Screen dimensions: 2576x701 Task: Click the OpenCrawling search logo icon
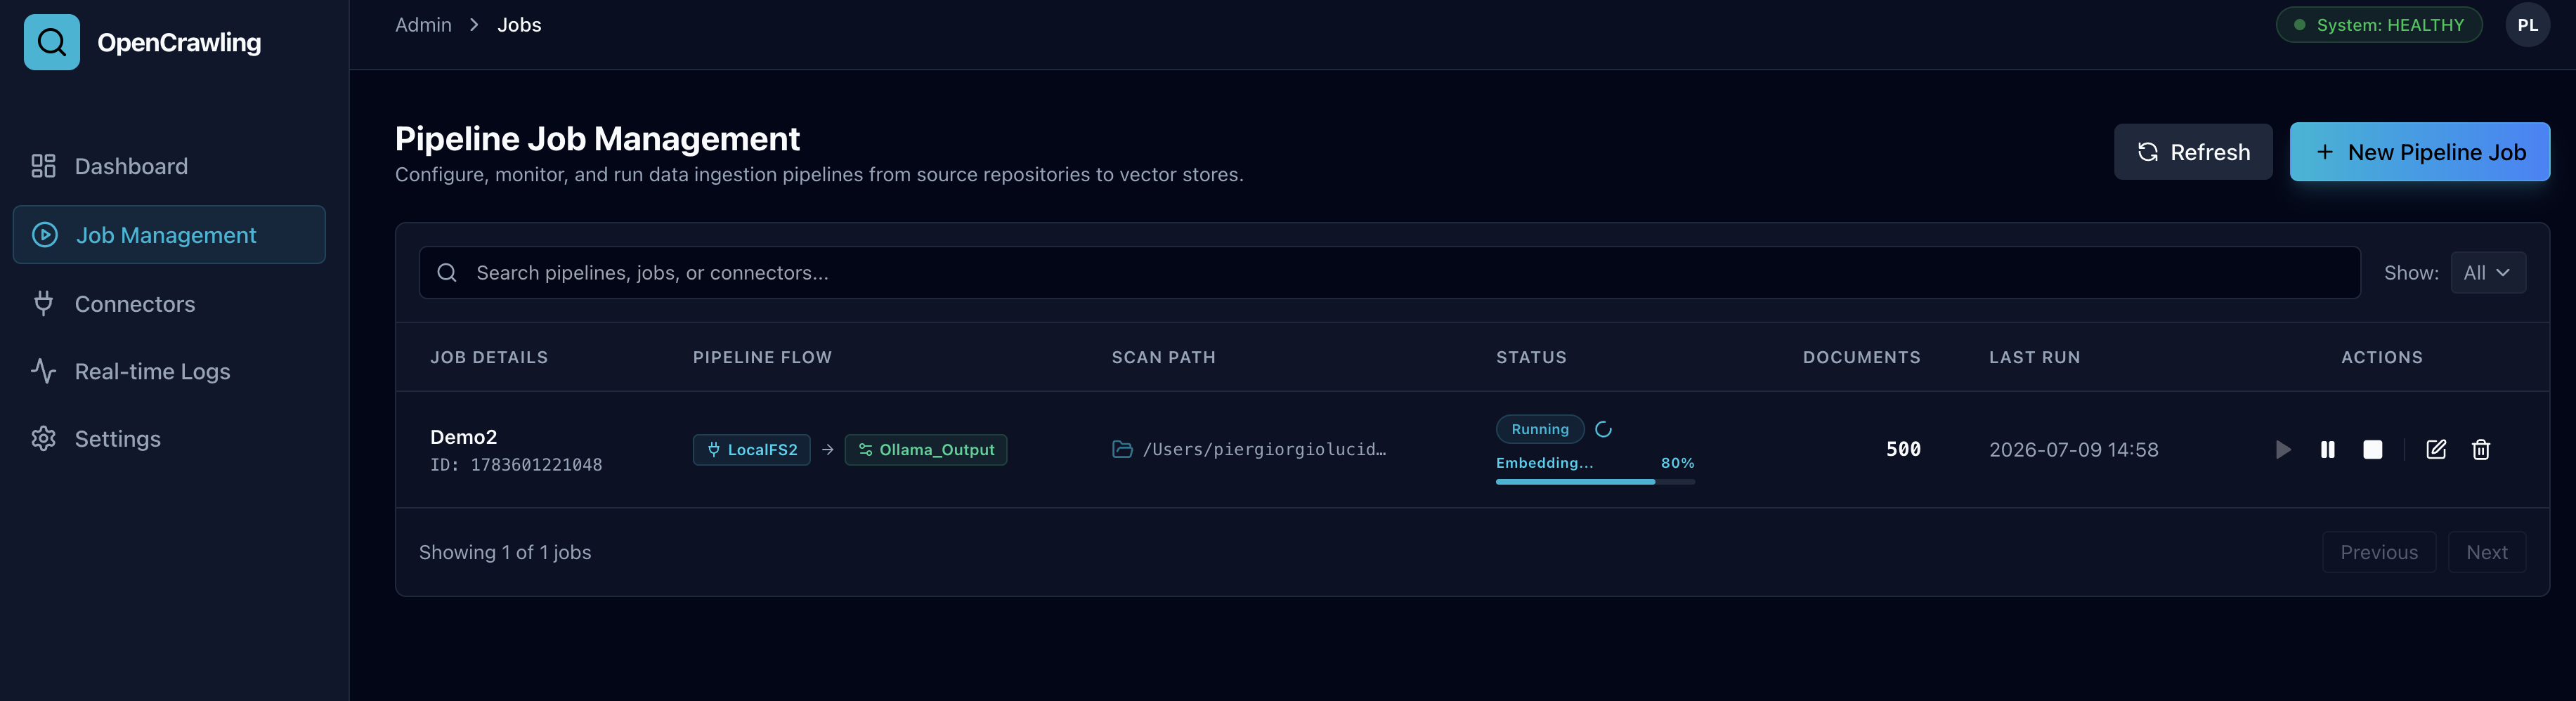pyautogui.click(x=52, y=42)
